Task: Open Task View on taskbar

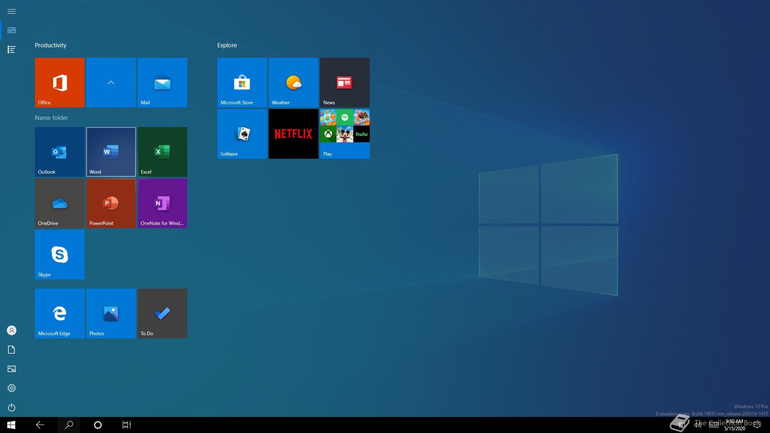Action: [x=126, y=425]
